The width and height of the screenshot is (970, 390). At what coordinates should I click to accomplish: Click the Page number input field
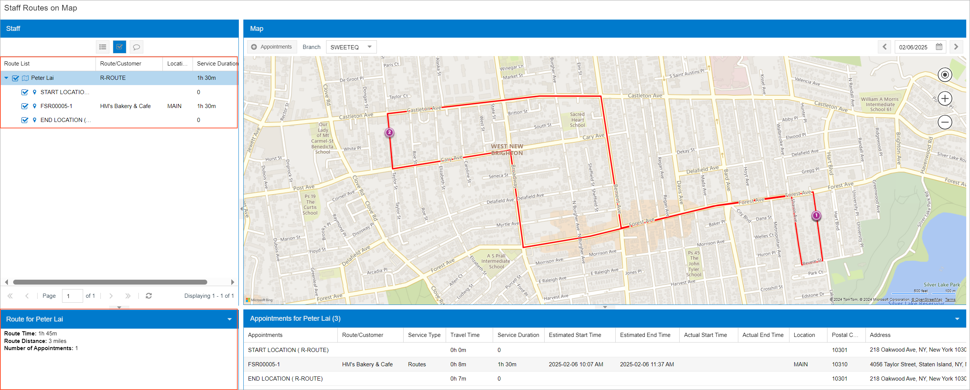[72, 296]
